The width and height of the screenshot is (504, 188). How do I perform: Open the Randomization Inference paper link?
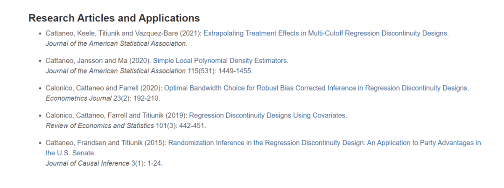pyautogui.click(x=324, y=143)
